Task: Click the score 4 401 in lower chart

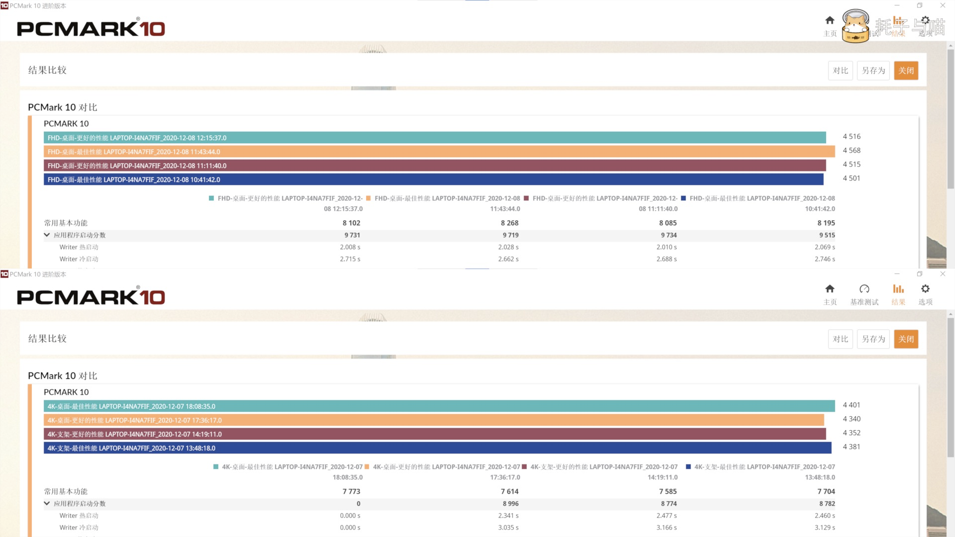Action: coord(852,405)
